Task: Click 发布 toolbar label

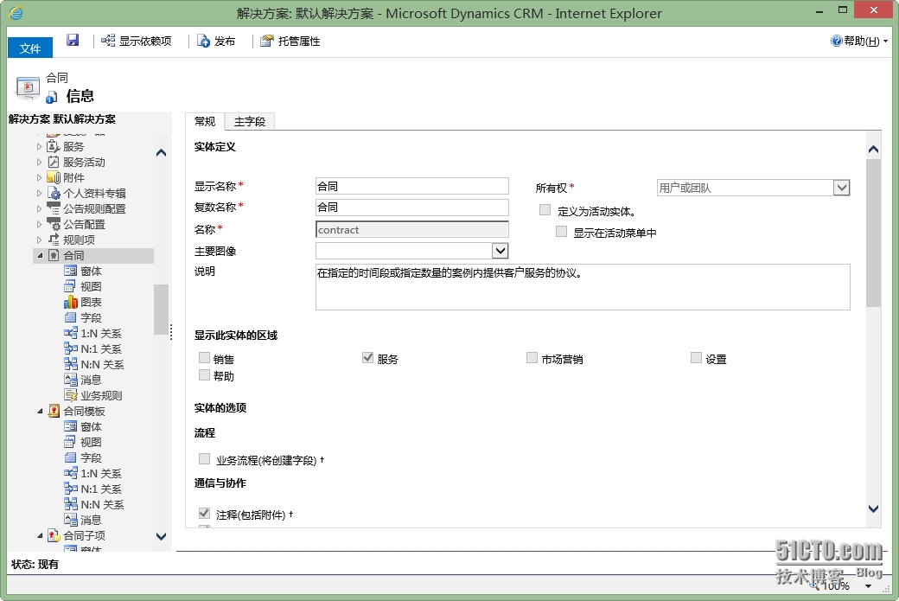Action: [225, 42]
